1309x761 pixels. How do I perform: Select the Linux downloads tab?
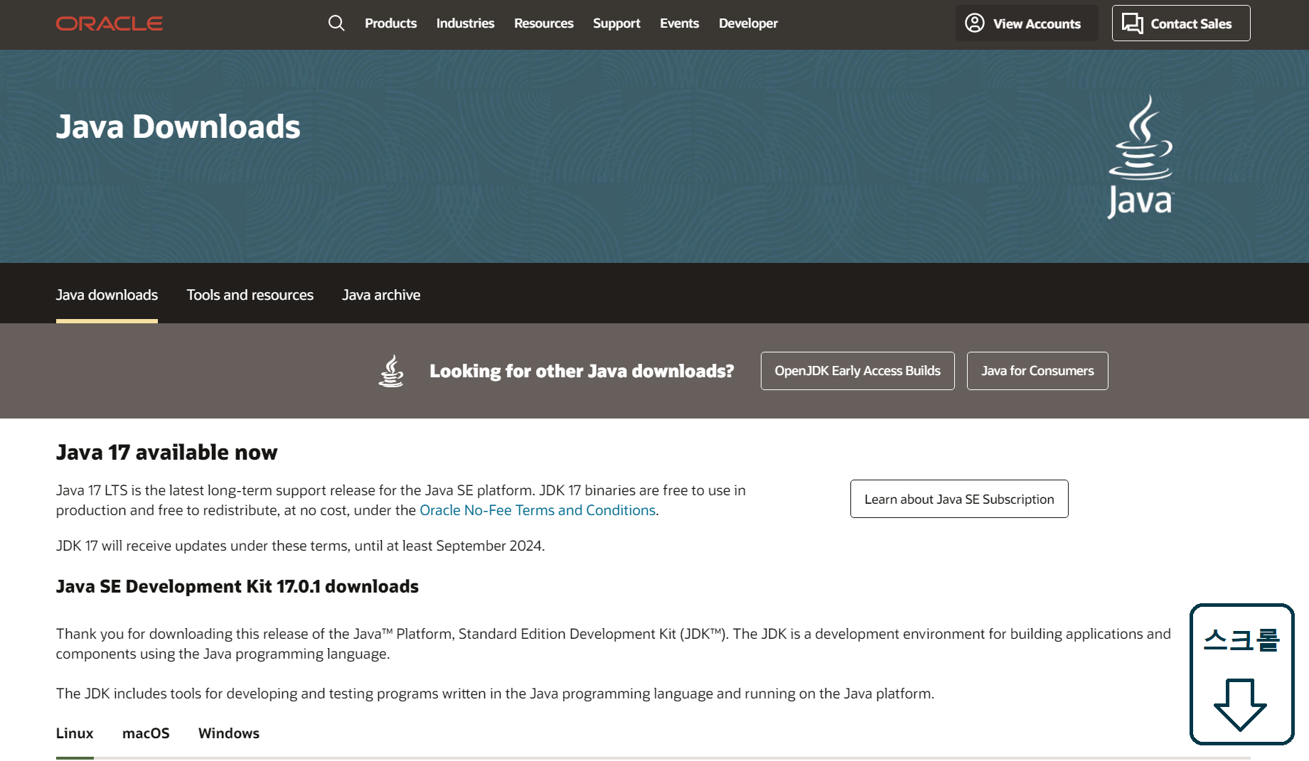(x=75, y=733)
